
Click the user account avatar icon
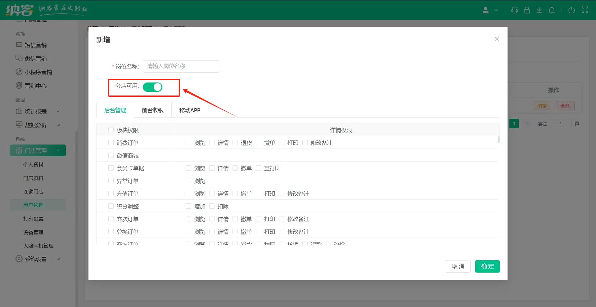point(486,10)
